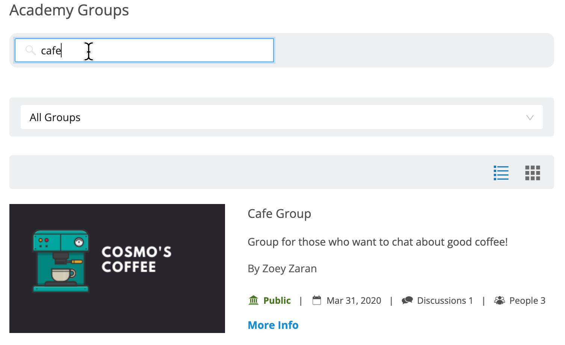Switch to grid view layout
Image resolution: width=565 pixels, height=345 pixels.
(x=532, y=172)
